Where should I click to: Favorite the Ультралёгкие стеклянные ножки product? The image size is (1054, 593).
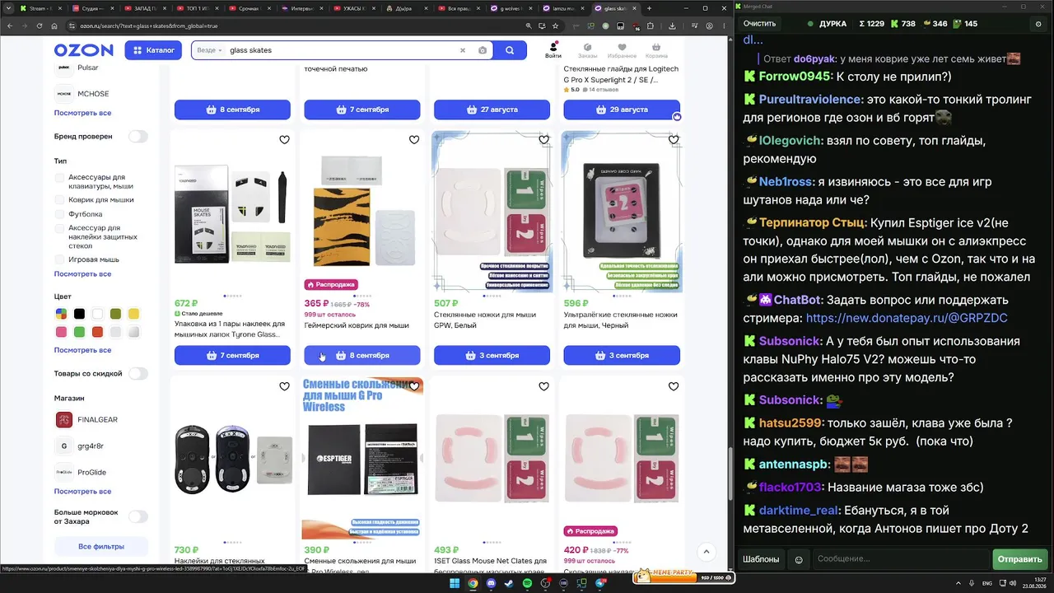(x=674, y=140)
